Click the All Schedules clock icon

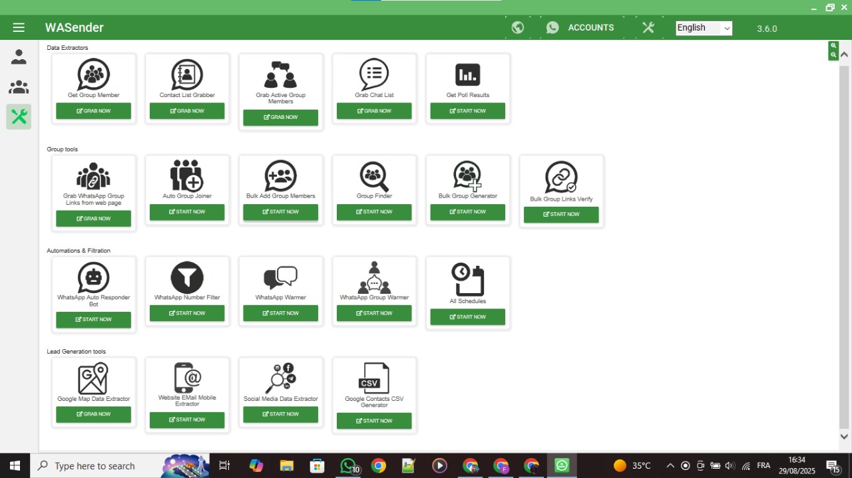(467, 279)
